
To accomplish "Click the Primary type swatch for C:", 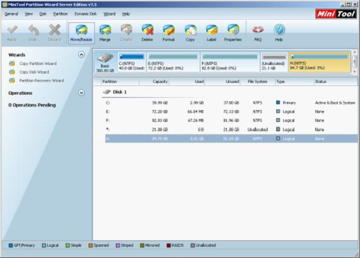I will (278, 103).
